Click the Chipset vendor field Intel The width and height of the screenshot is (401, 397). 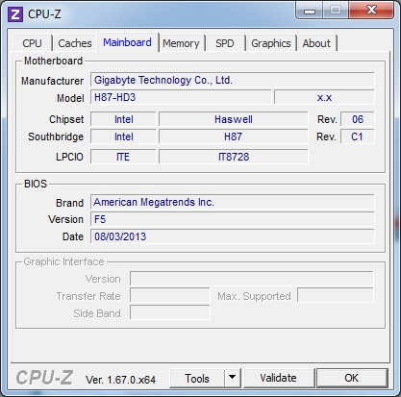[123, 119]
